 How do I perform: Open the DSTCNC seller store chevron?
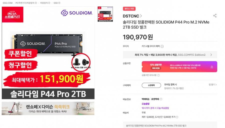click(x=141, y=16)
